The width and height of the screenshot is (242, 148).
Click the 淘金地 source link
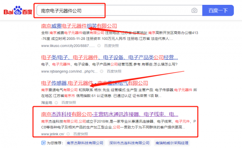(47, 103)
